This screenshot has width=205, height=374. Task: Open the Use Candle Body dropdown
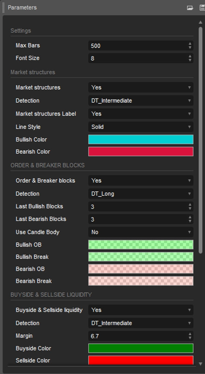(x=140, y=232)
